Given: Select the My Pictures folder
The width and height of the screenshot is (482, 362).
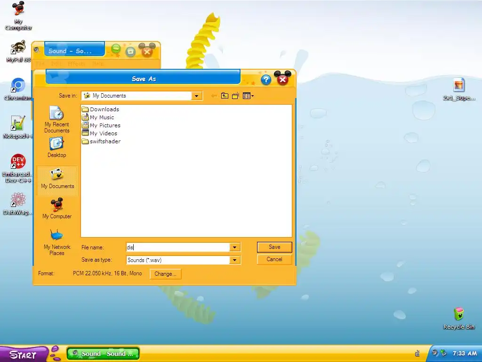Looking at the screenshot, I should (101, 125).
